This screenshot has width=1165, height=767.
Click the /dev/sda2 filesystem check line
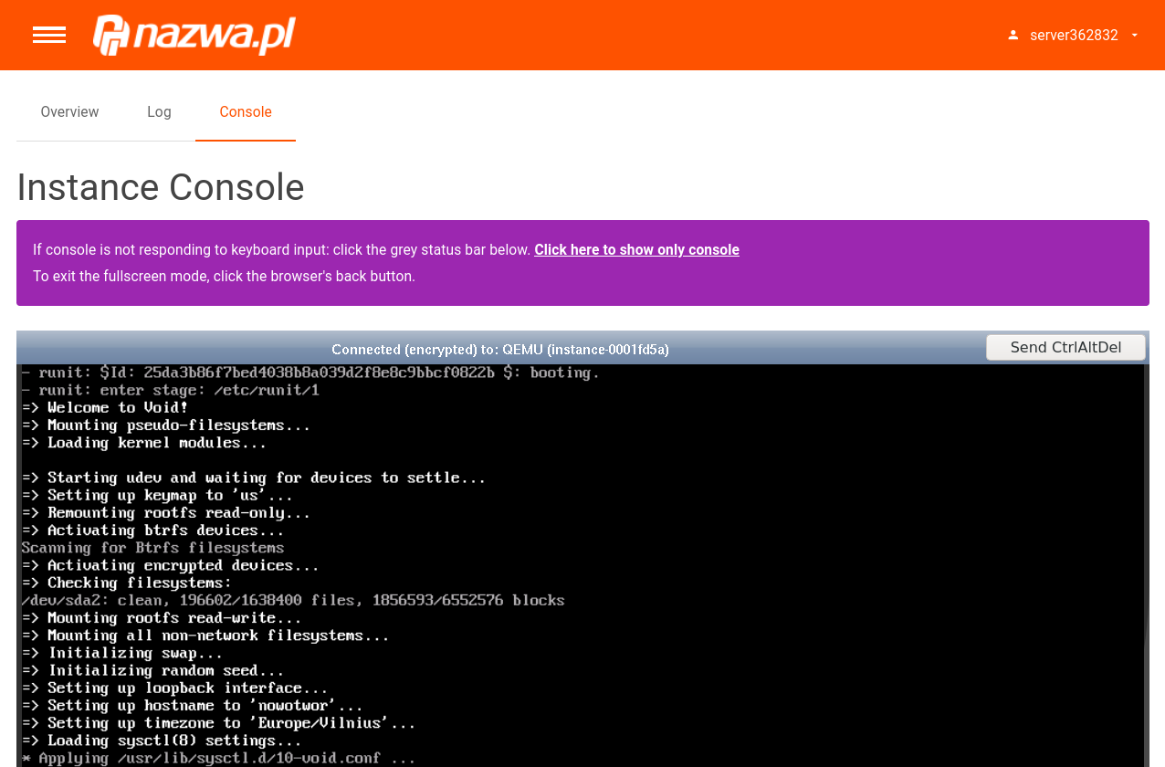click(x=293, y=601)
